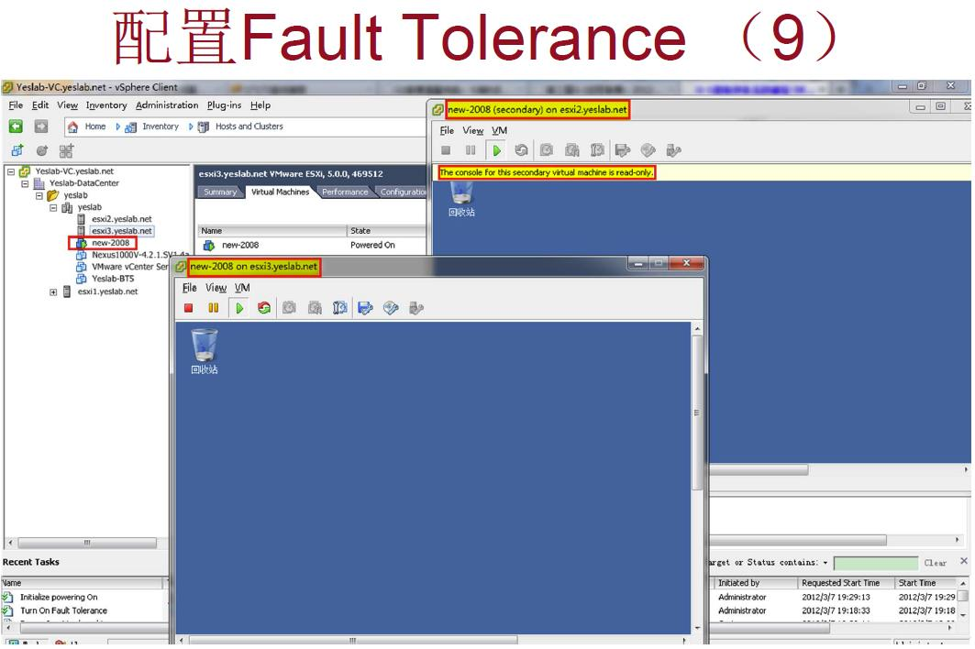Image resolution: width=975 pixels, height=649 pixels.
Task: Select the new-2008 row in the VM list
Action: pos(312,245)
